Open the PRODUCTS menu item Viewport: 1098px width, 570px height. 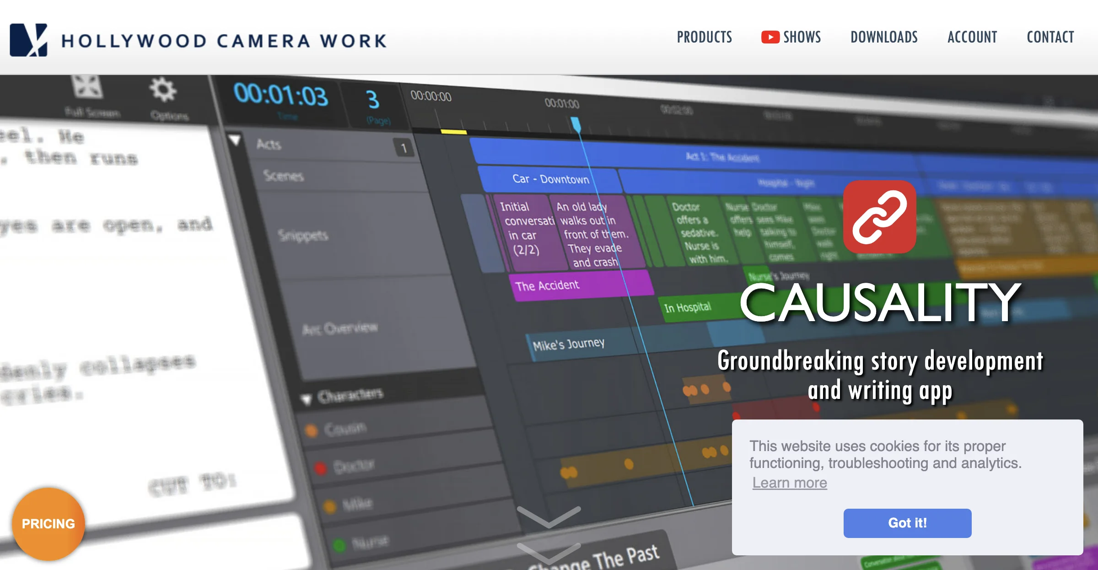pos(705,37)
